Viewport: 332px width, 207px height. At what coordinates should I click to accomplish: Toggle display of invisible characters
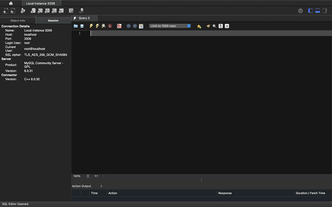(x=221, y=26)
